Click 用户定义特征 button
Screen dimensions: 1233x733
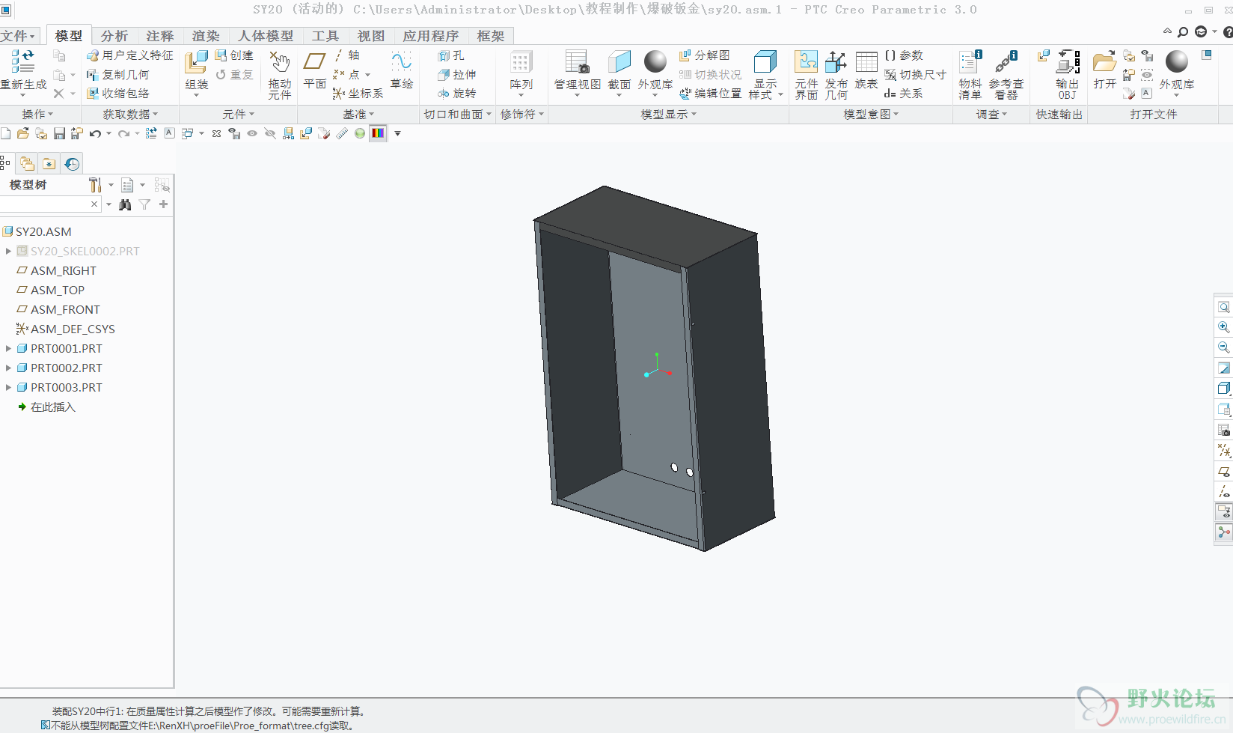[x=129, y=55]
